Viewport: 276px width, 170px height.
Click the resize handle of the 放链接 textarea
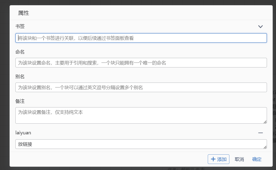(x=265, y=147)
